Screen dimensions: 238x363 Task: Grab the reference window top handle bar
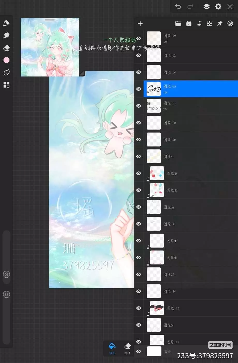[x=50, y=20]
